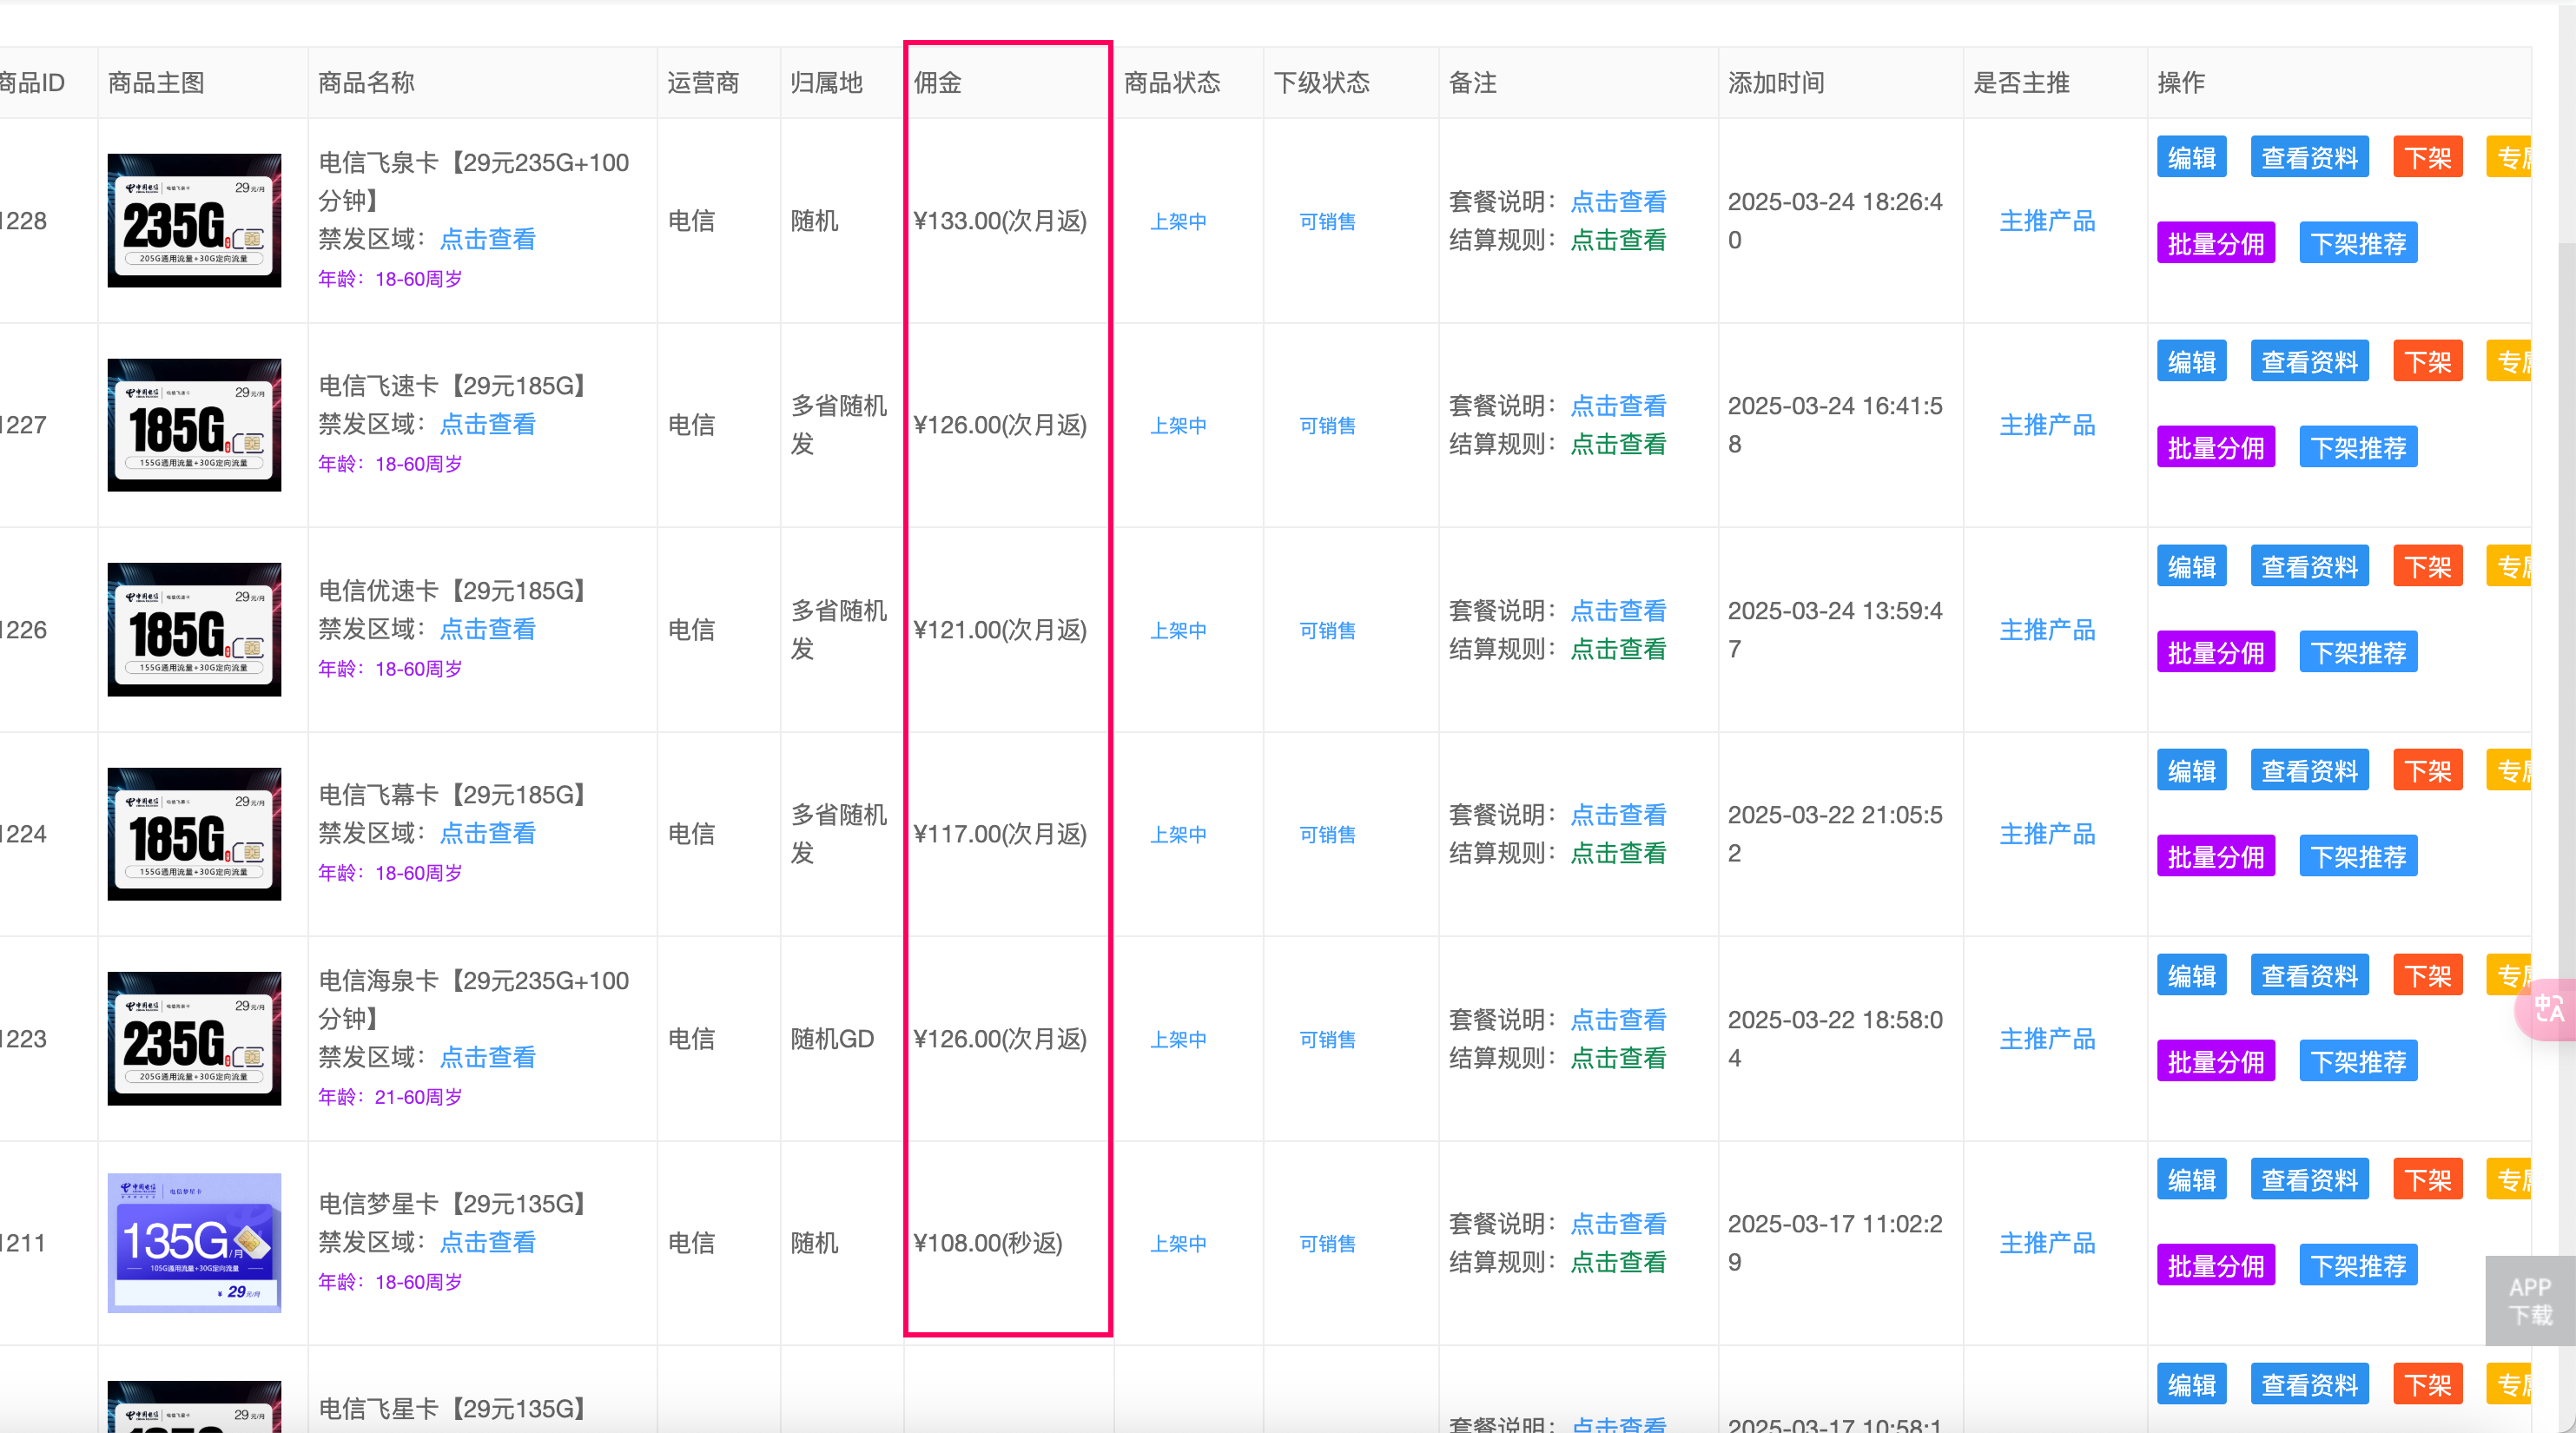Click 批量分佣 for 电信海泉卡

pos(2215,1061)
